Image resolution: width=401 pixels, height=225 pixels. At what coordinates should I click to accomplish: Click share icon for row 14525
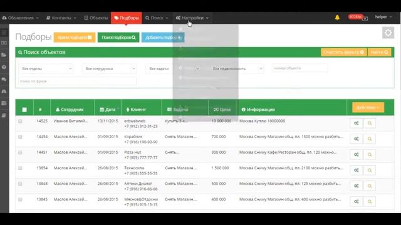pyautogui.click(x=357, y=124)
